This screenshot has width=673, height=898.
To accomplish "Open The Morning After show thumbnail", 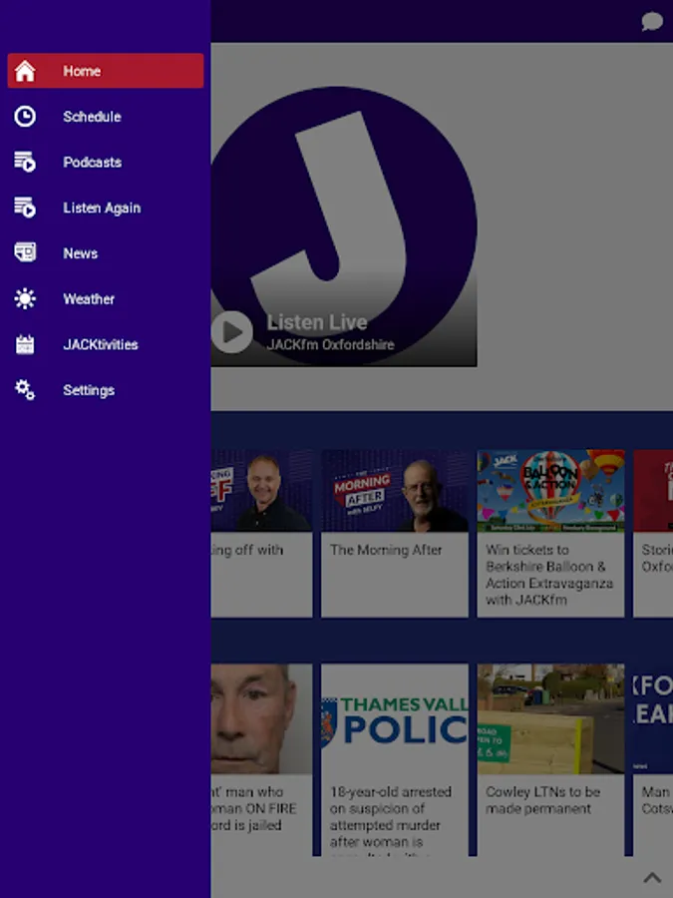I will pos(394,491).
